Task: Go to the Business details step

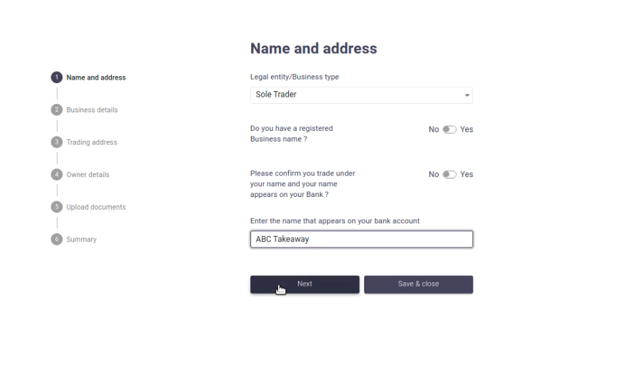Action: coord(92,110)
